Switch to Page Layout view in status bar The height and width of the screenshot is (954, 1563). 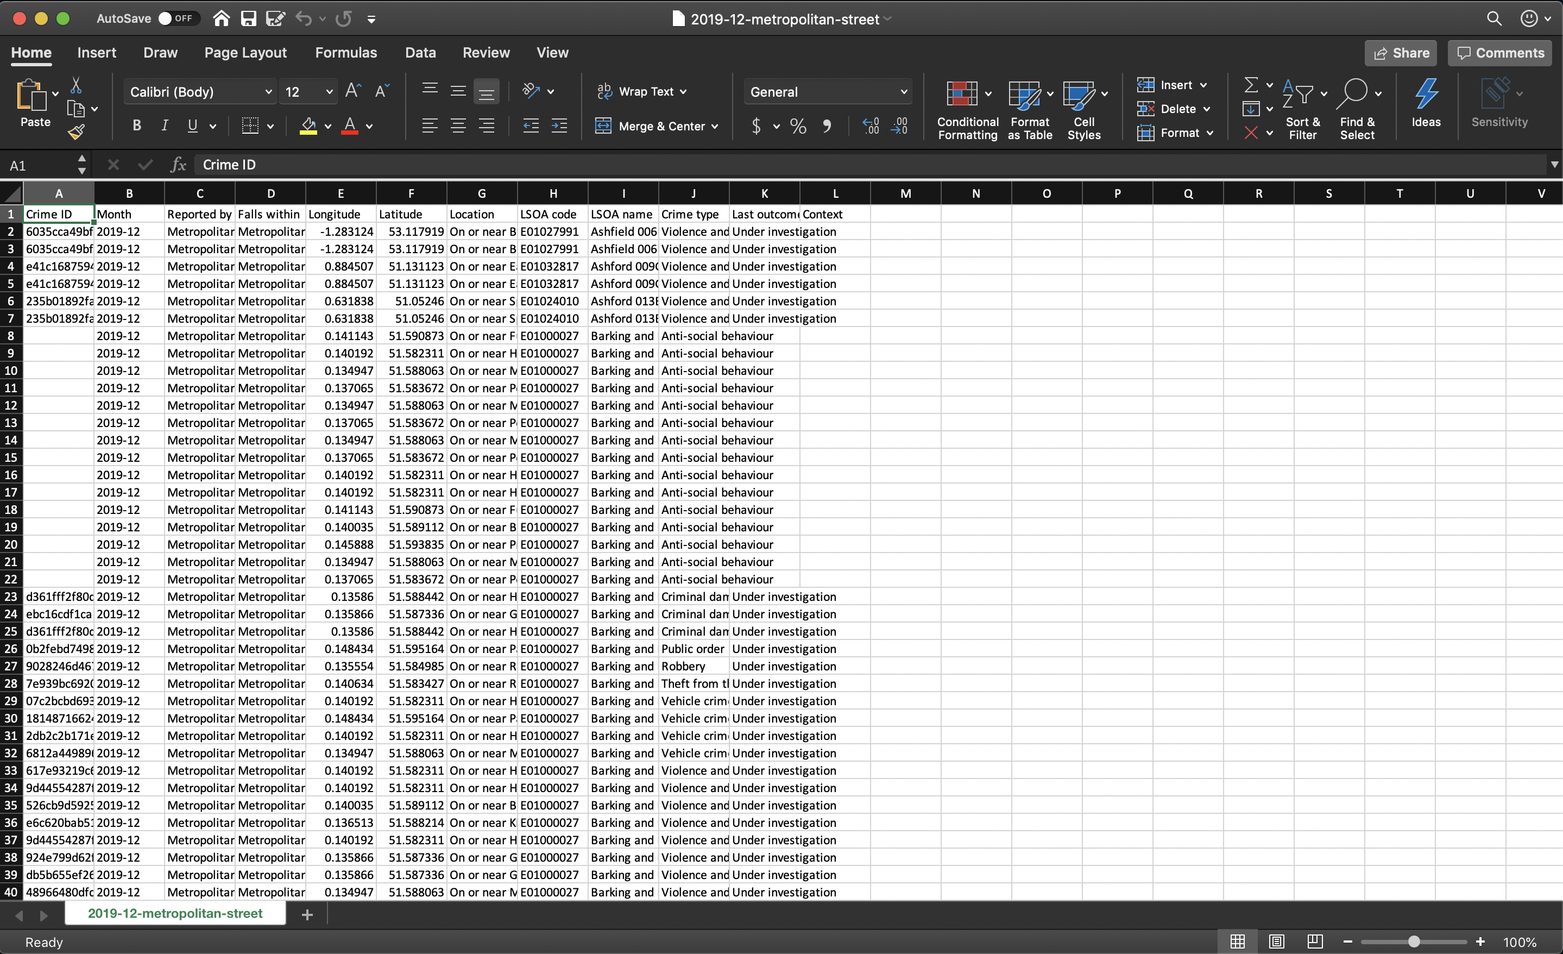point(1276,942)
